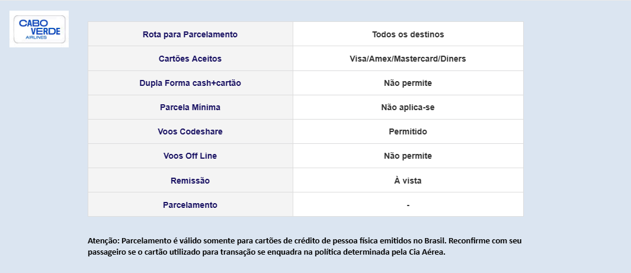Select the Voos Codeshare label
The image size is (631, 273).
click(190, 131)
